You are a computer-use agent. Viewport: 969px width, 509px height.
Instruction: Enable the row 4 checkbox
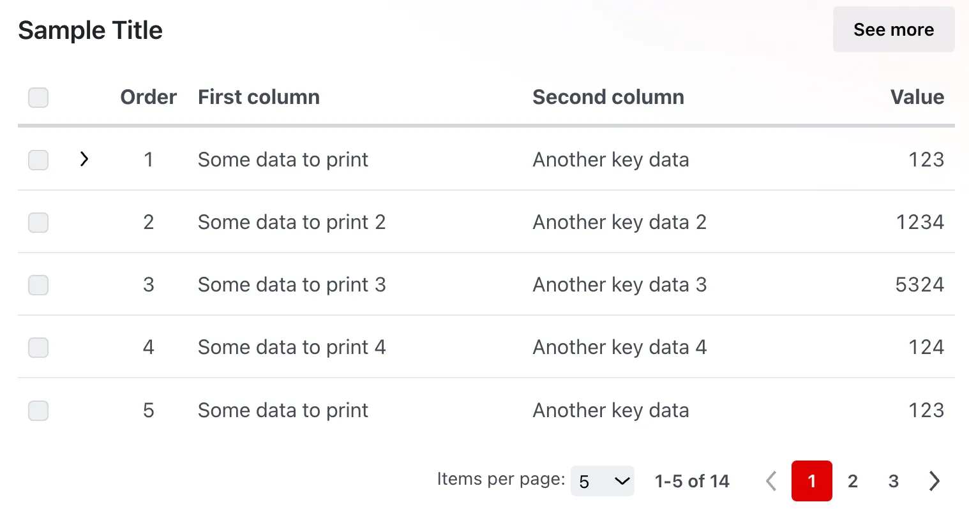coord(38,348)
